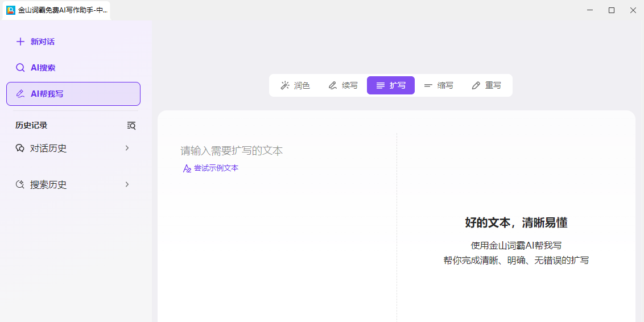Click the text 帮你完成清晰、明确、无错误的扩写
The image size is (644, 322).
[x=516, y=261]
